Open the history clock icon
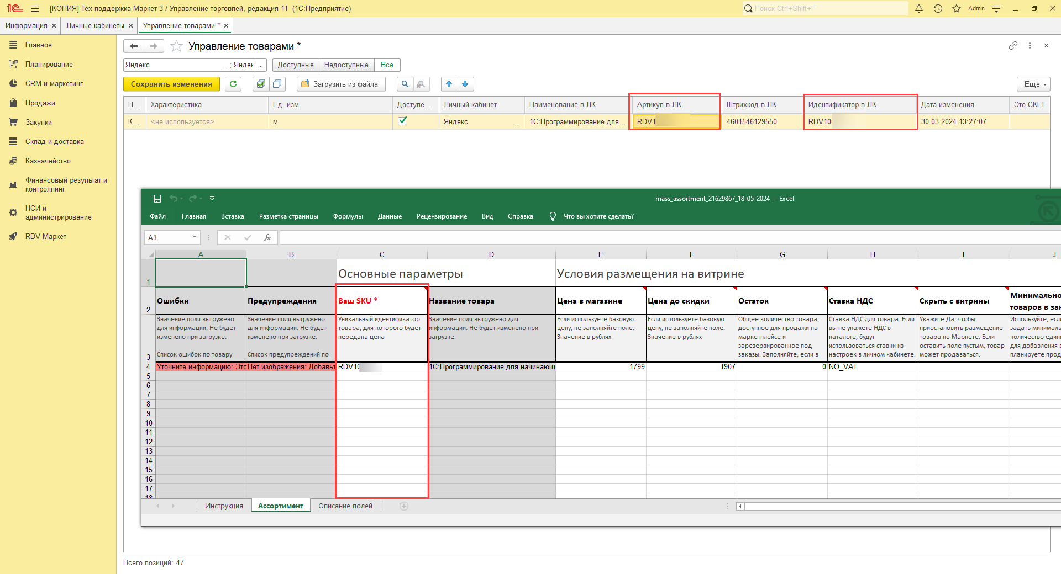 point(938,8)
